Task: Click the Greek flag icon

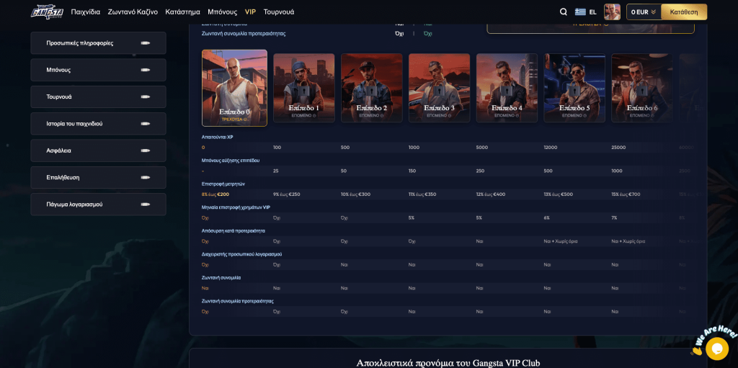Action: [580, 12]
